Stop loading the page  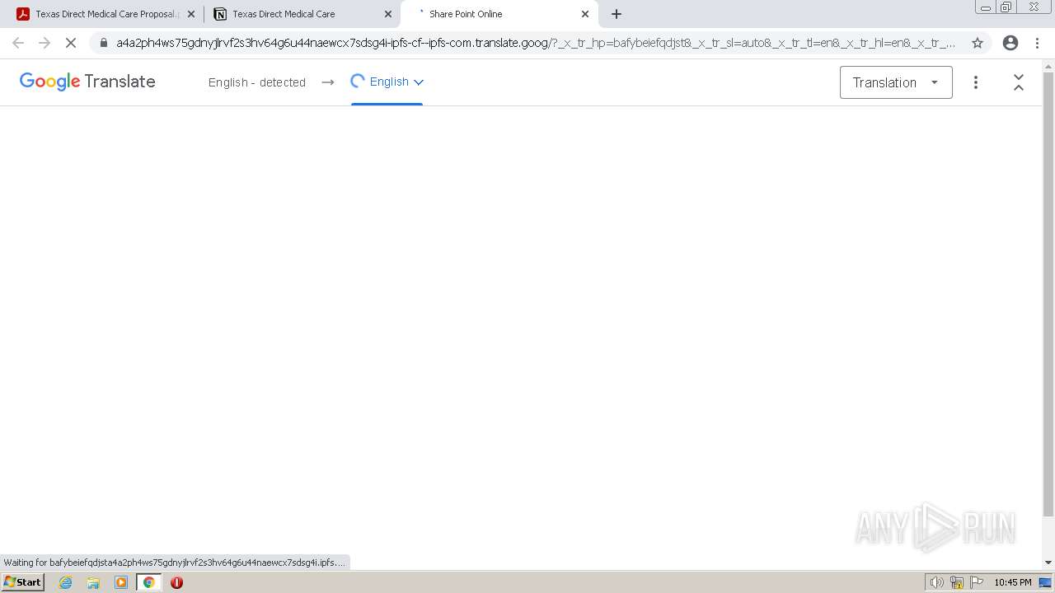click(x=71, y=43)
